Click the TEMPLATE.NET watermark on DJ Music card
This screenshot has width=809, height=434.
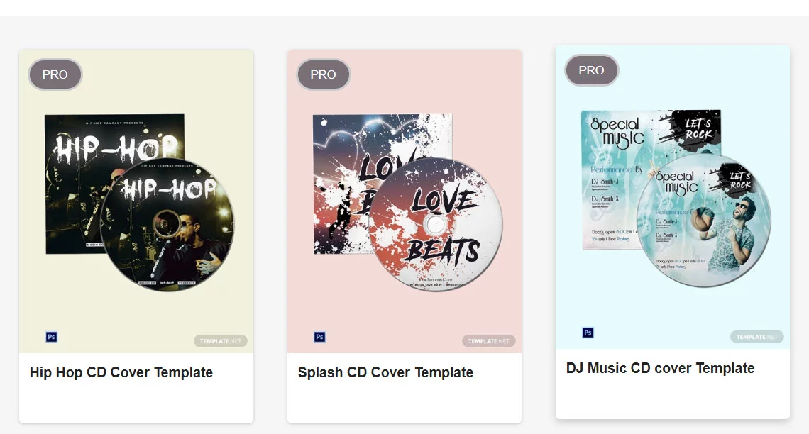pyautogui.click(x=756, y=337)
